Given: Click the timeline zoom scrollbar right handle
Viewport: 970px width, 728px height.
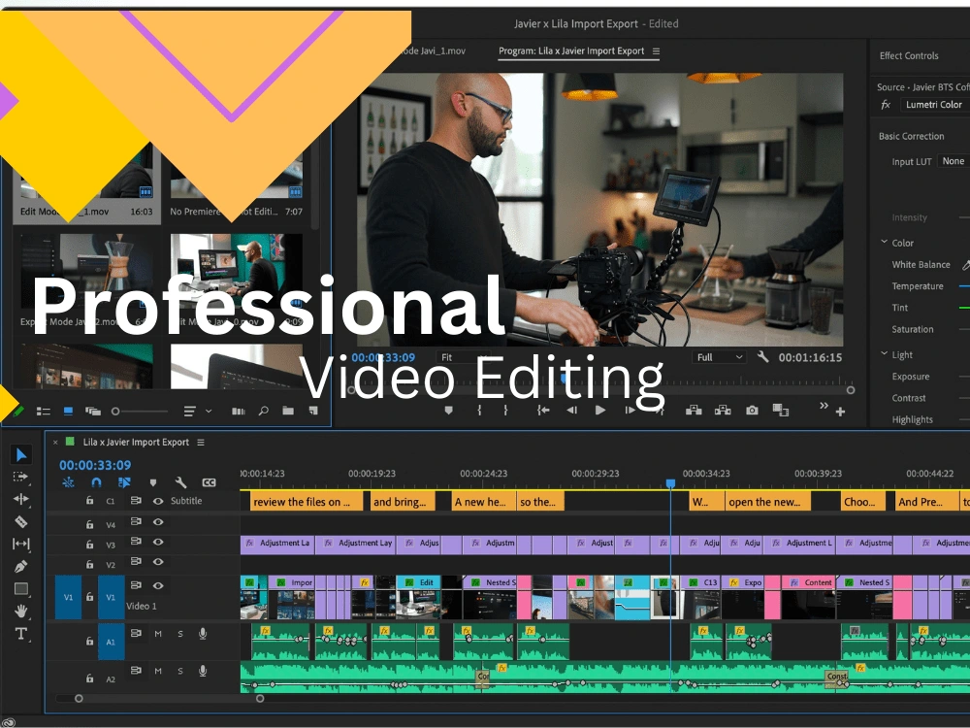Looking at the screenshot, I should pos(260,698).
